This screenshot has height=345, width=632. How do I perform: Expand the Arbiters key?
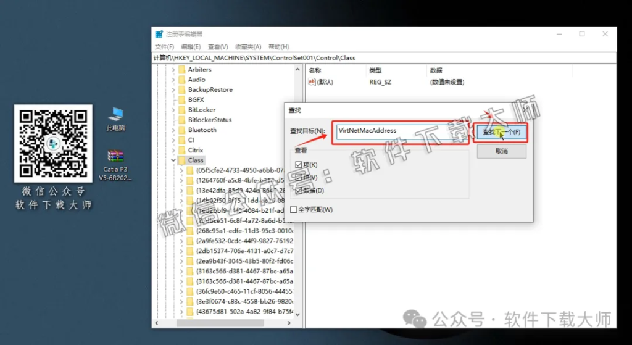(x=173, y=69)
